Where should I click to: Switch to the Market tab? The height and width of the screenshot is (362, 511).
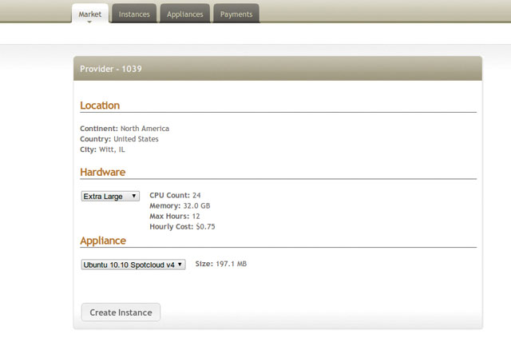pyautogui.click(x=89, y=14)
